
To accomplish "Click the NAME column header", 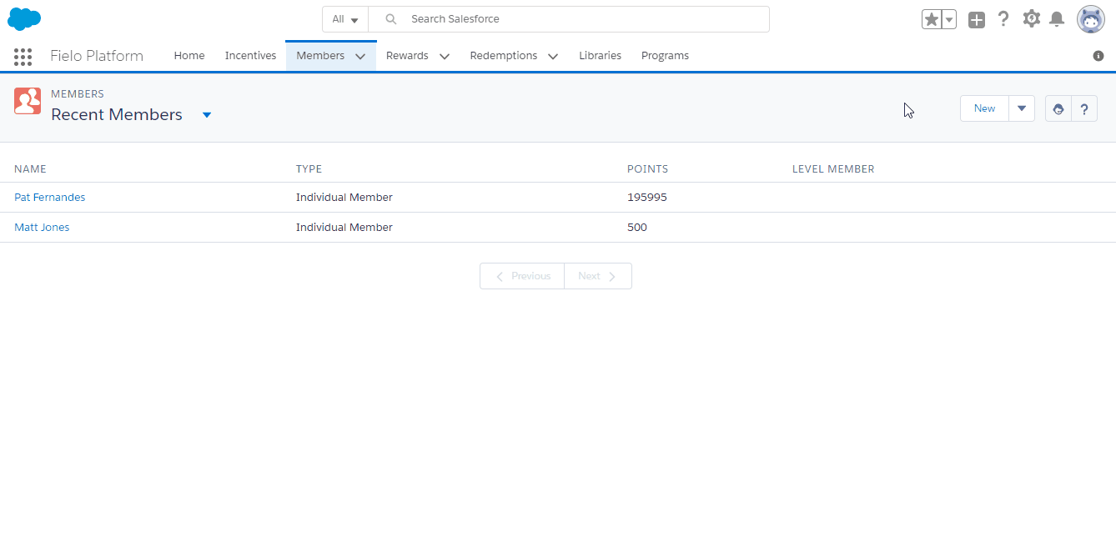I will coord(31,169).
